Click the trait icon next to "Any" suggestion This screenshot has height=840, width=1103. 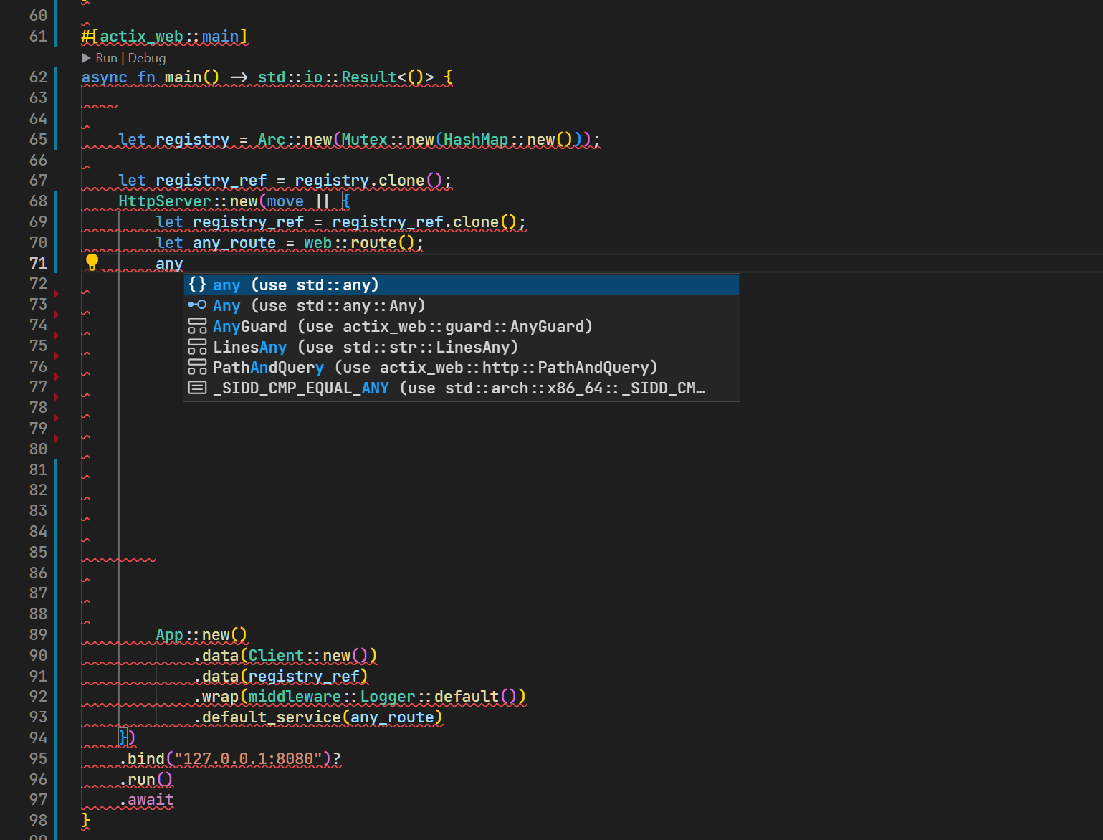tap(196, 305)
